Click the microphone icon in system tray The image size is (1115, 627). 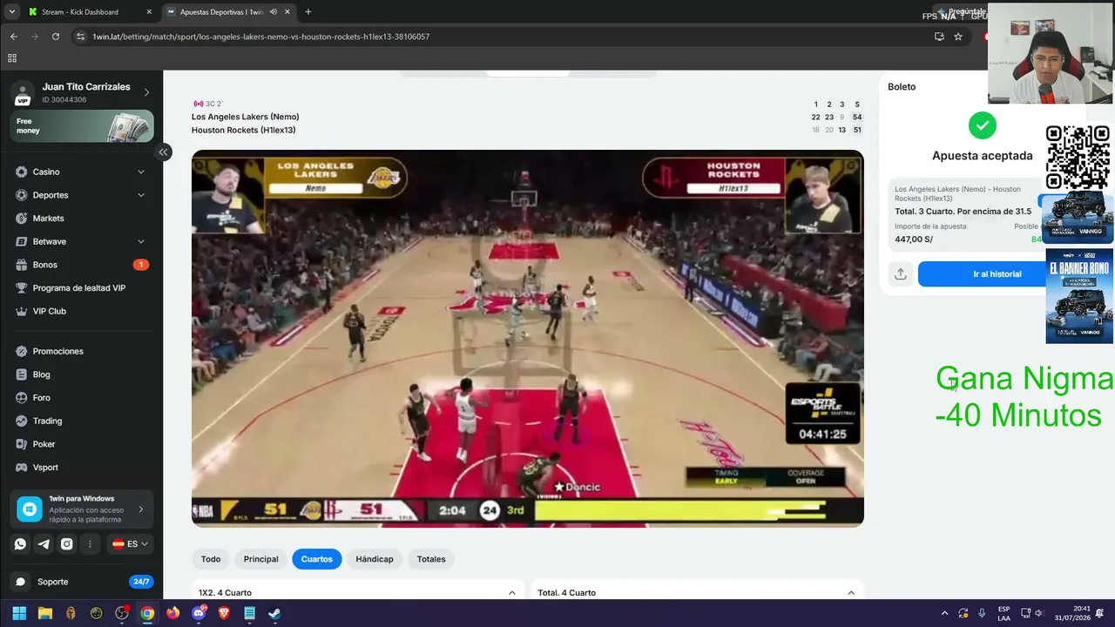coord(982,613)
